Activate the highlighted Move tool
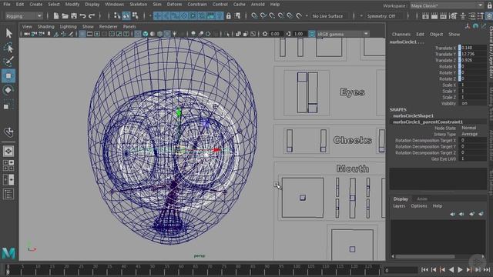This screenshot has width=493, height=277. (x=8, y=75)
